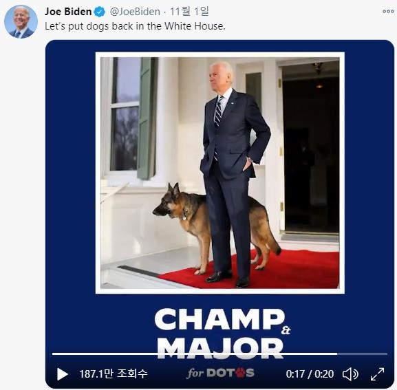This screenshot has width=397, height=390.
Task: Click the photo inside the video
Action: click(x=219, y=173)
